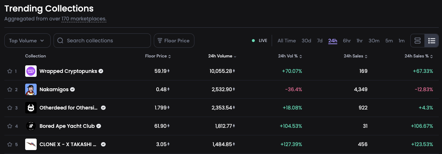Sort by 24h Vol % column
Viewport: 442px width, 154px height.
[290, 56]
